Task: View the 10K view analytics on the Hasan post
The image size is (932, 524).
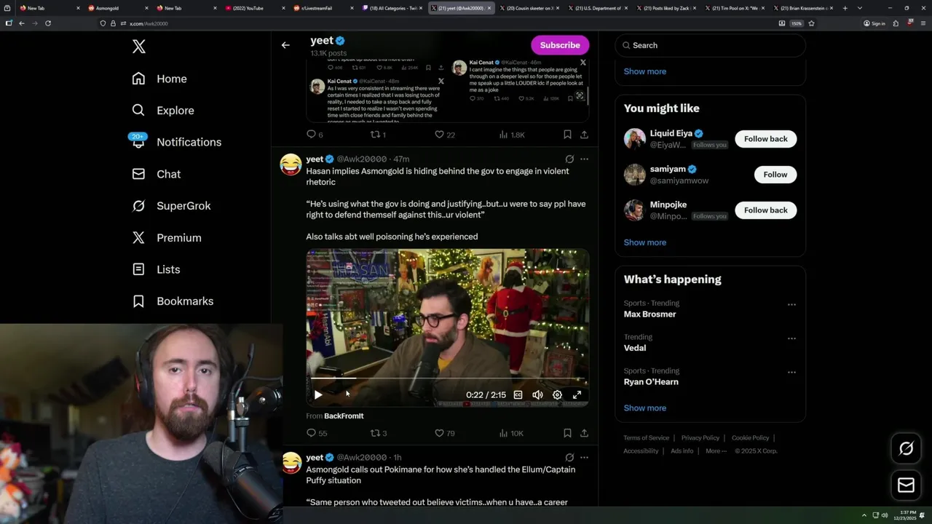Action: pos(510,433)
